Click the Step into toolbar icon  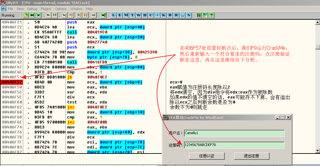[x=65, y=15]
